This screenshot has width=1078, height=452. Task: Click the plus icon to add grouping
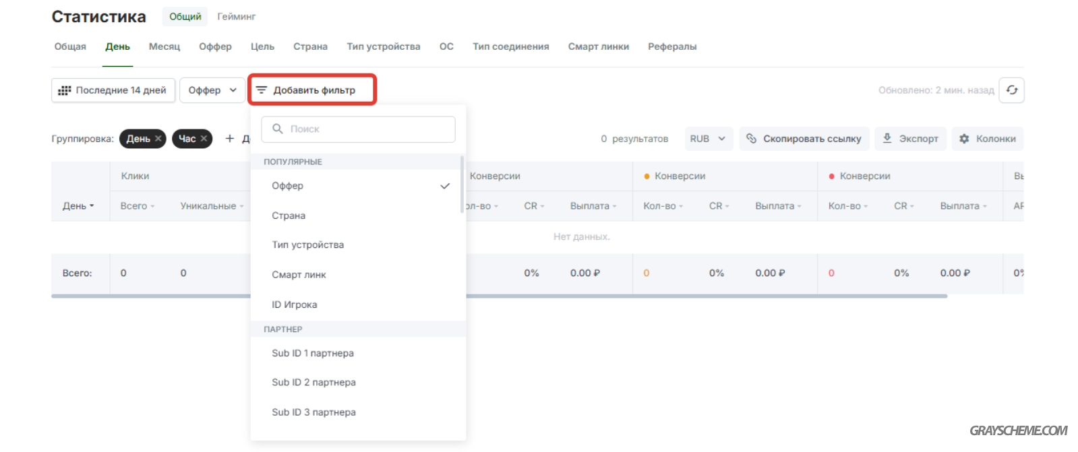click(x=230, y=139)
